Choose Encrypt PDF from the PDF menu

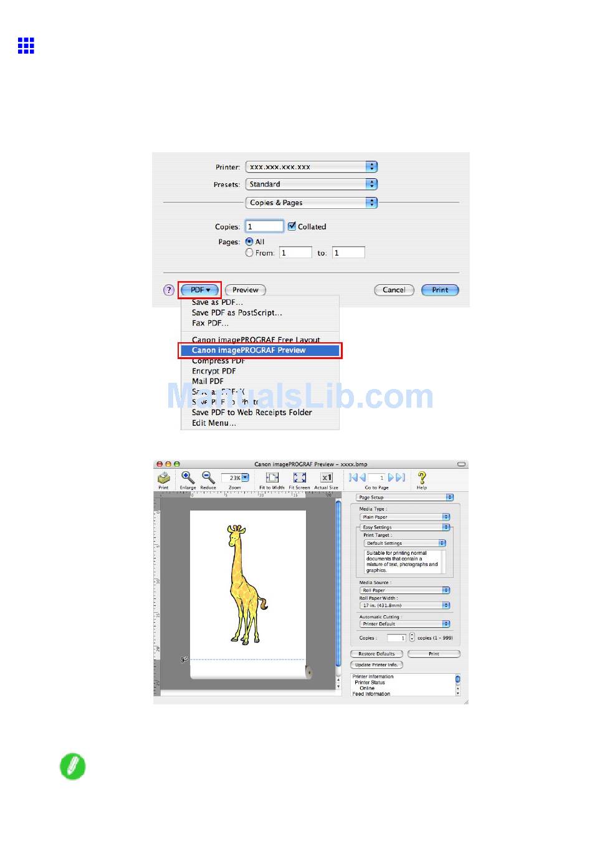click(214, 371)
